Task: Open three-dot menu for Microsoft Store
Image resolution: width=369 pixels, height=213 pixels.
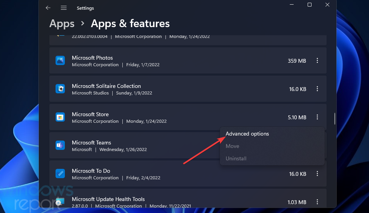Action: 317,117
